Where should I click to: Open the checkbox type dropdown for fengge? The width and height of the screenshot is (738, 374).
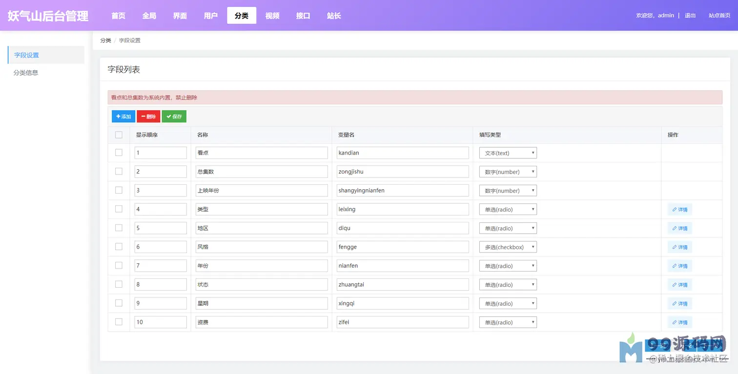point(508,247)
